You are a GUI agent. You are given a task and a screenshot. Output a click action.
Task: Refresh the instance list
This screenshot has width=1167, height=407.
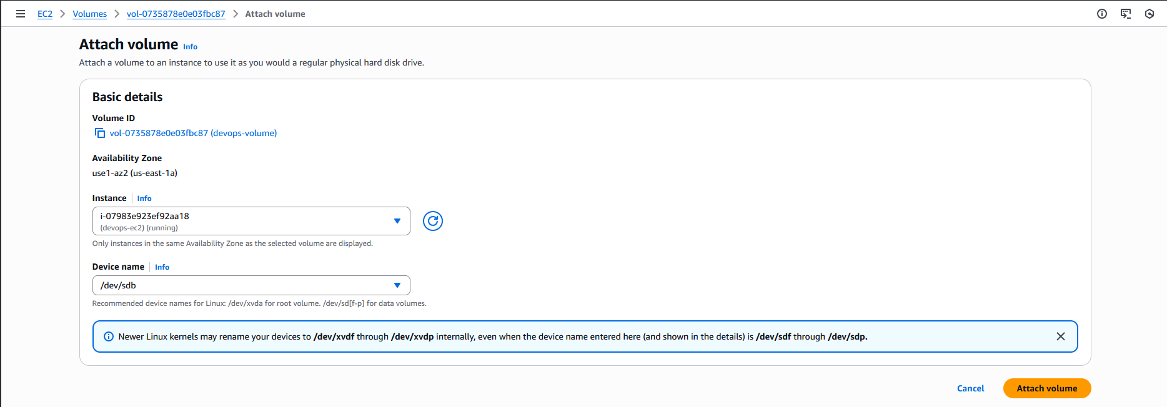pyautogui.click(x=433, y=221)
